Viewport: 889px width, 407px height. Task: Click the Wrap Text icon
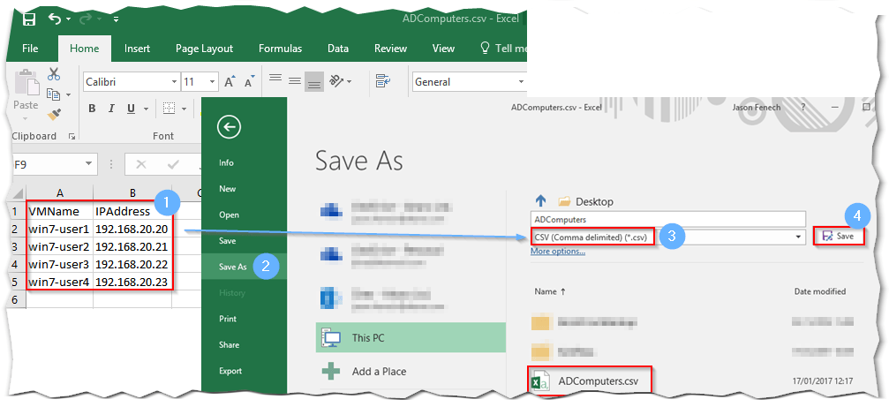(x=383, y=81)
